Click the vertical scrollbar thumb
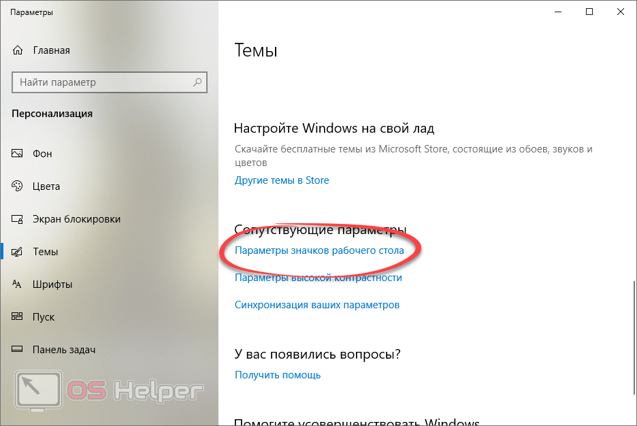Image resolution: width=637 pixels, height=426 pixels. tap(634, 337)
